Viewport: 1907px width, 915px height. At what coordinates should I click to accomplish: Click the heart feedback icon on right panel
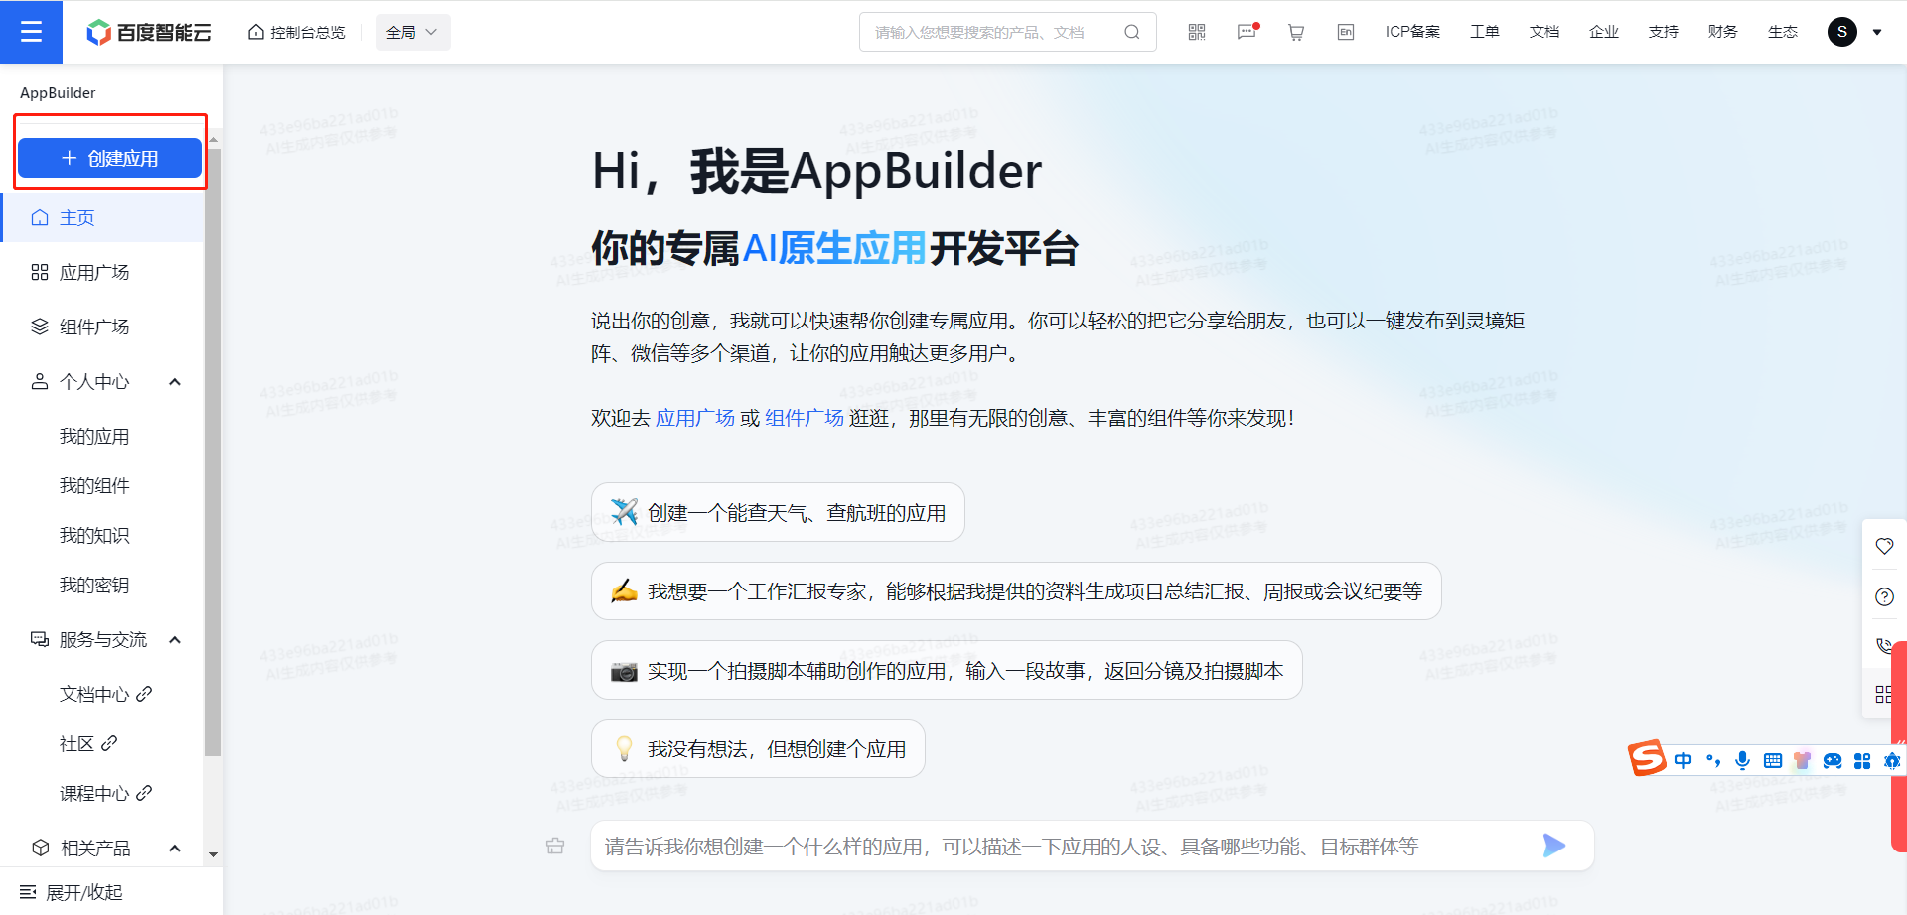[x=1884, y=546]
